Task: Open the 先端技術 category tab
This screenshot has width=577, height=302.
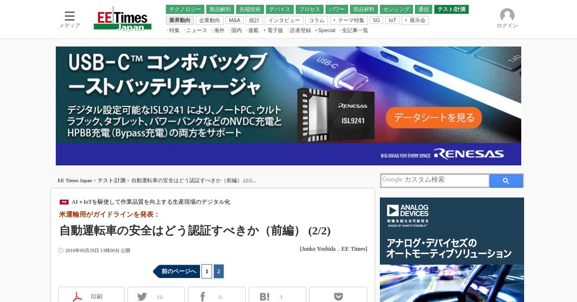Action: click(x=250, y=10)
